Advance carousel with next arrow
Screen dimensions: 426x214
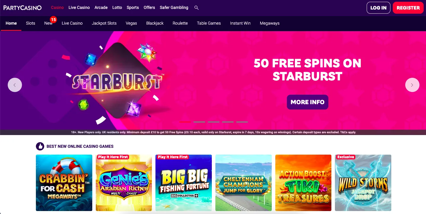click(412, 85)
